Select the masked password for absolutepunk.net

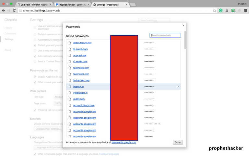pos(149,43)
